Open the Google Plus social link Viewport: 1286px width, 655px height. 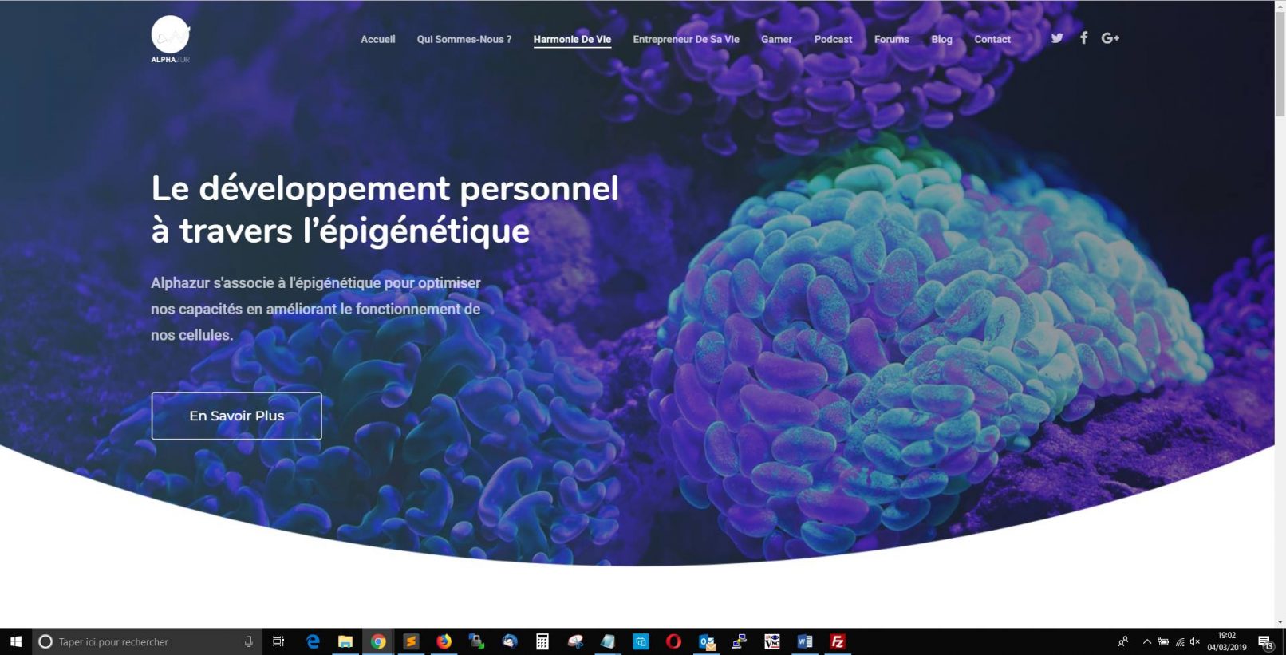pyautogui.click(x=1110, y=38)
